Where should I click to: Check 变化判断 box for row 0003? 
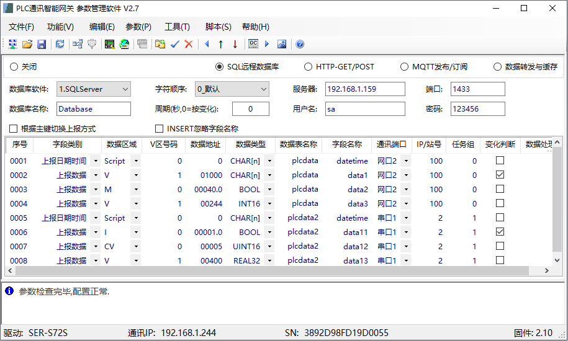[x=500, y=189]
